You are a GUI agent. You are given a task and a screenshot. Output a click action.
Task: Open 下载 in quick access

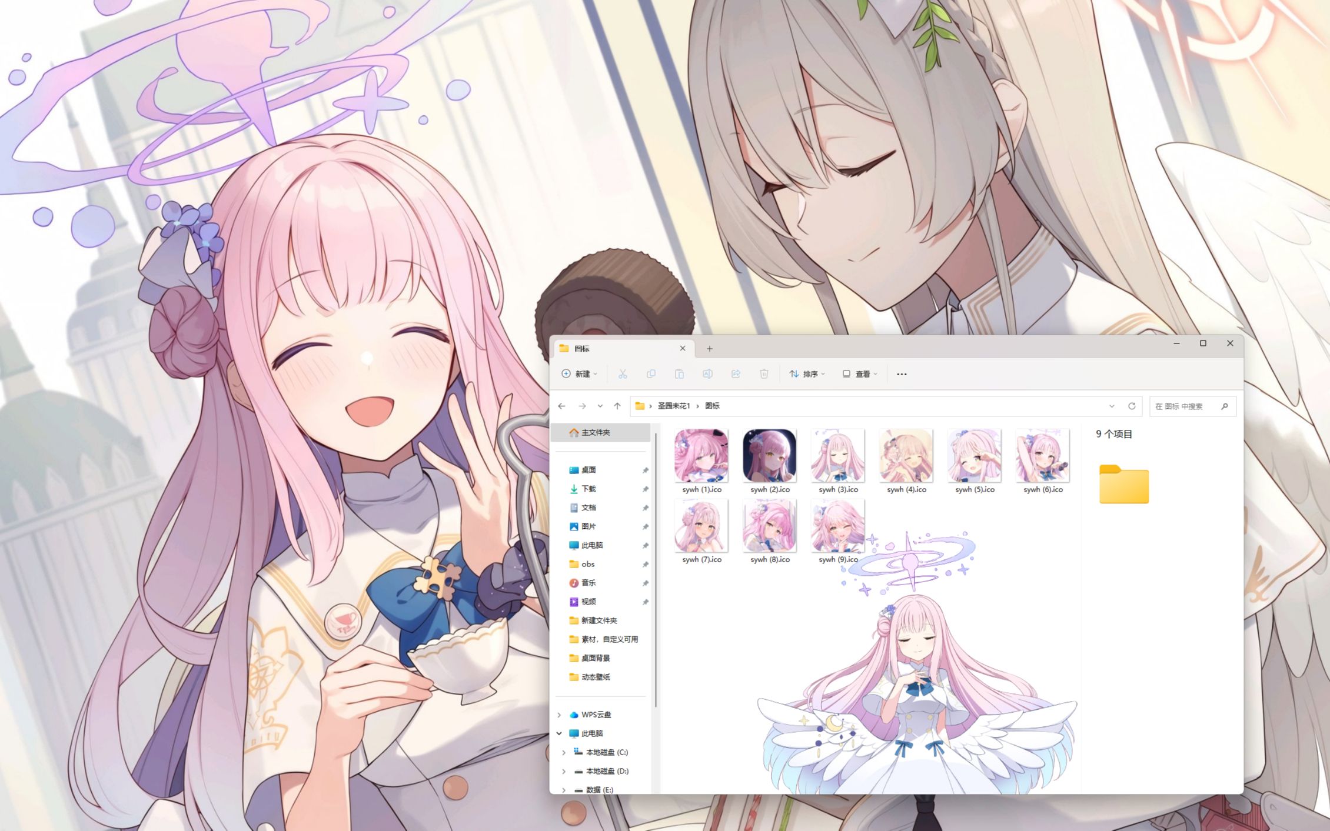tap(588, 489)
